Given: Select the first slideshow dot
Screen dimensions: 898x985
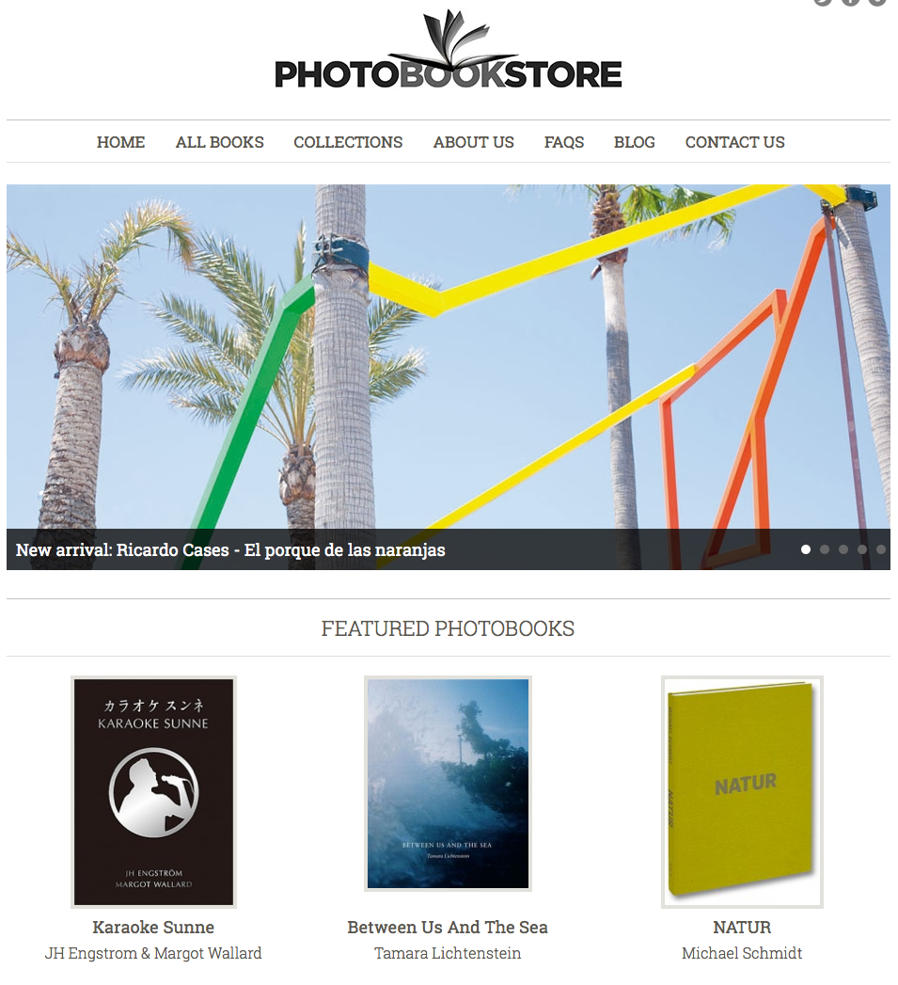Looking at the screenshot, I should [806, 549].
